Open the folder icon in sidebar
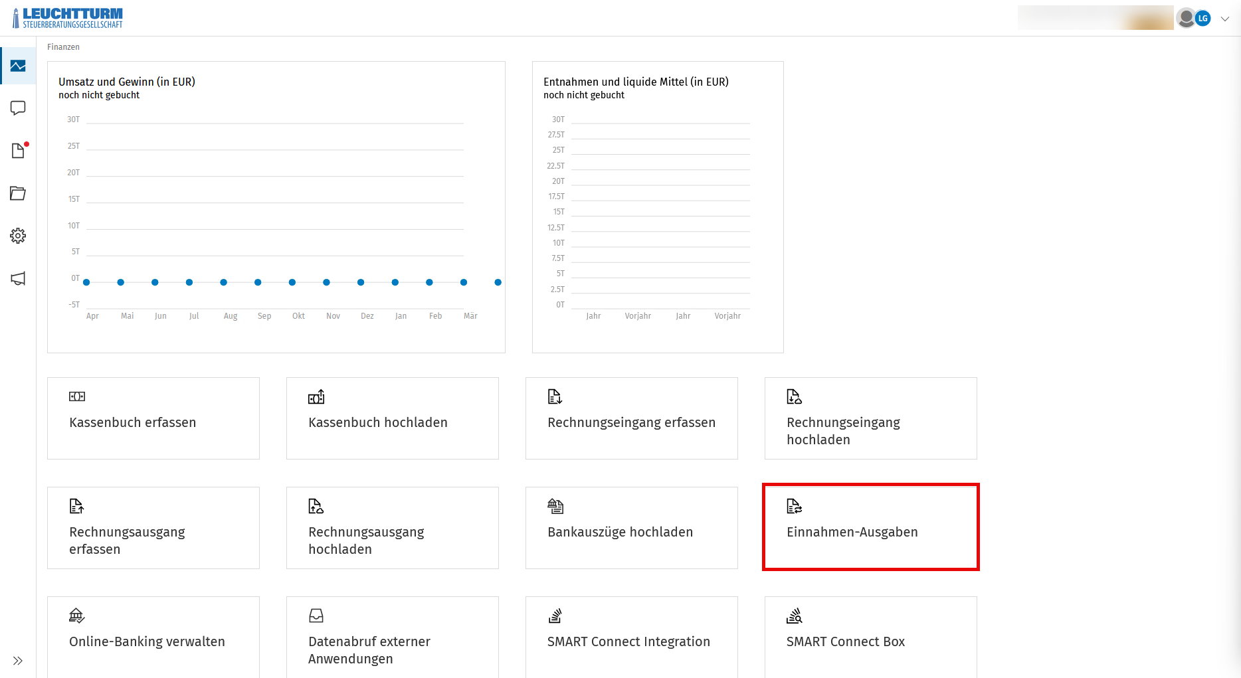1241x678 pixels. pos(18,193)
